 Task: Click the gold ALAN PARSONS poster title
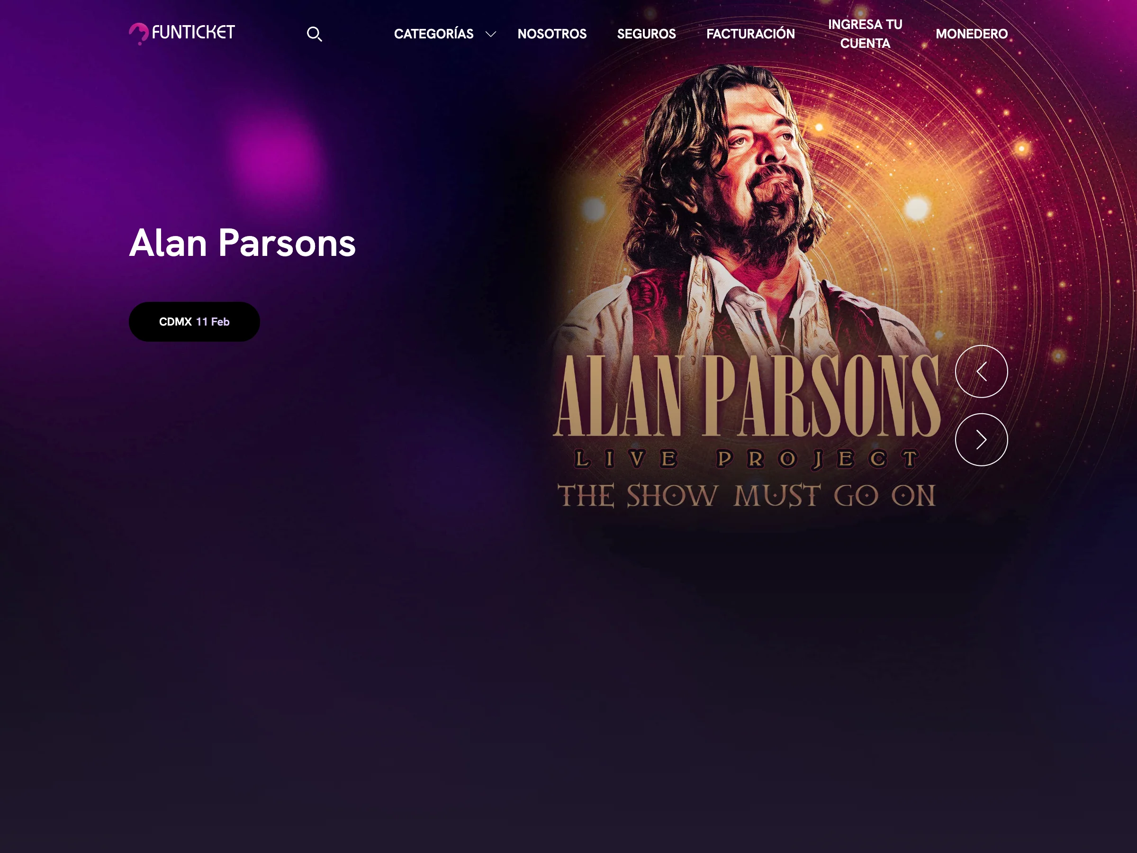point(746,396)
